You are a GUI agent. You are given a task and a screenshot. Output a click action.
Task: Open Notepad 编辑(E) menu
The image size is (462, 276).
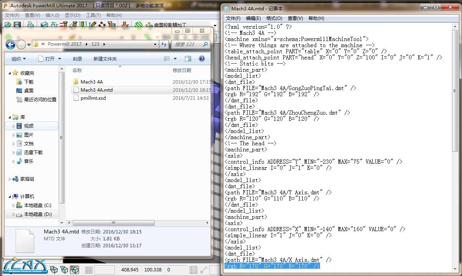click(x=253, y=18)
